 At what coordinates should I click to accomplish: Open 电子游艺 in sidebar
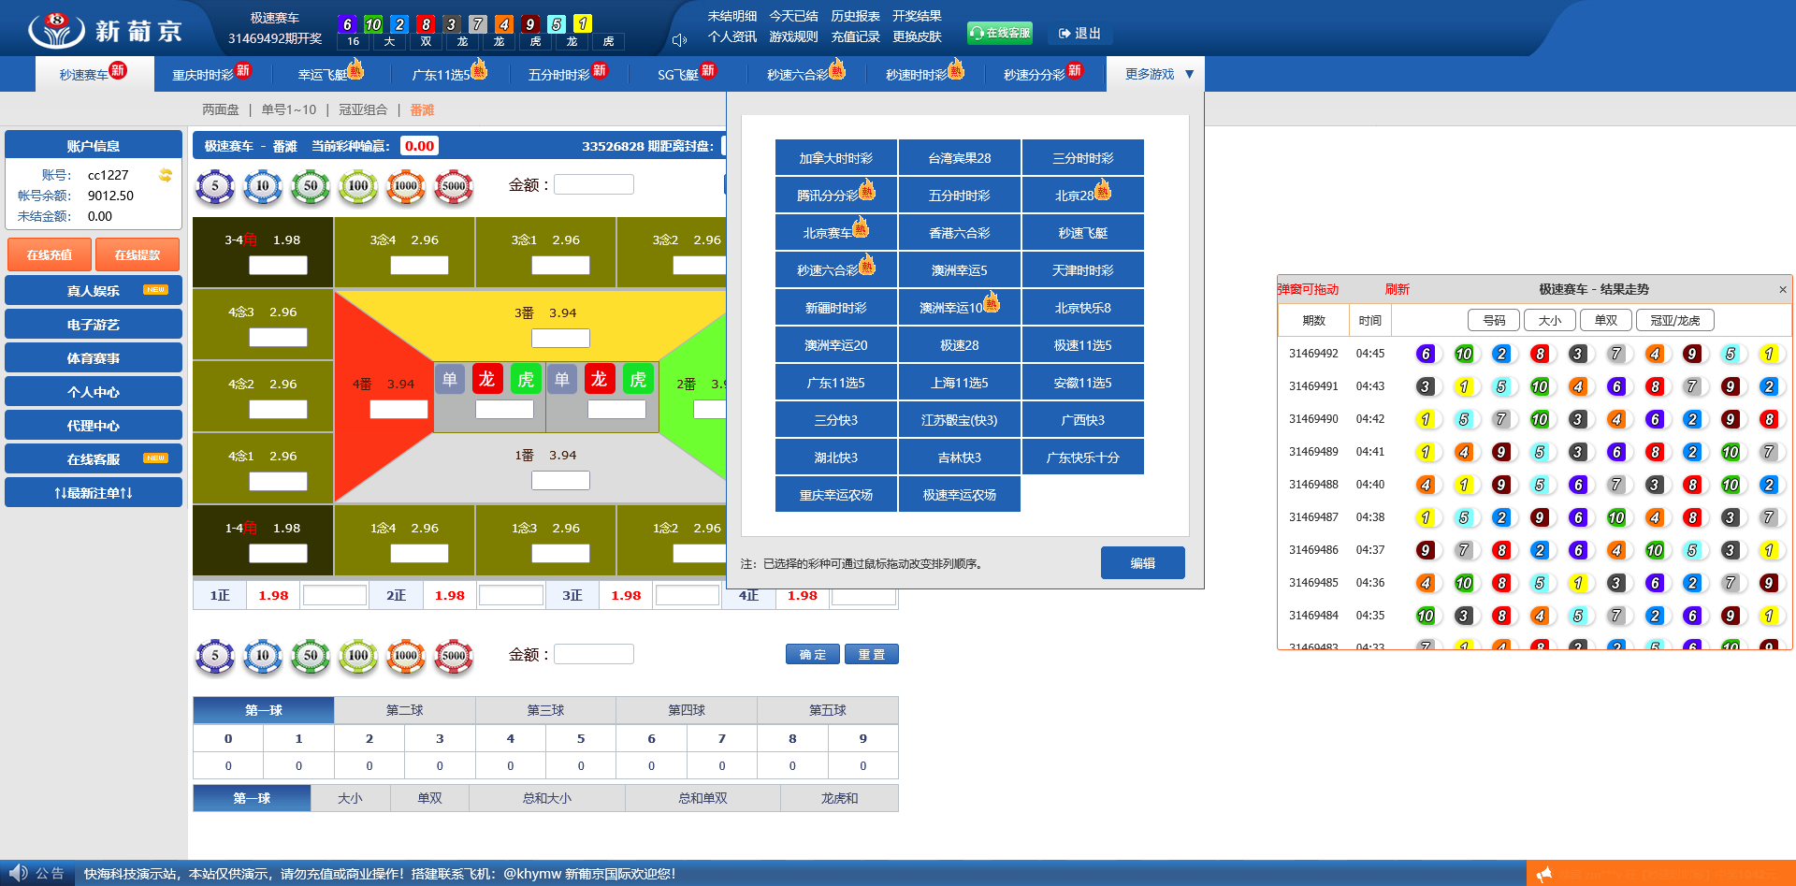click(x=94, y=324)
